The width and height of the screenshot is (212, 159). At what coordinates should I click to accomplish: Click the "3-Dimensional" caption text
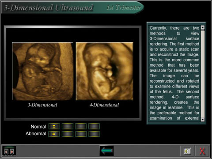pyautogui.click(x=42, y=105)
